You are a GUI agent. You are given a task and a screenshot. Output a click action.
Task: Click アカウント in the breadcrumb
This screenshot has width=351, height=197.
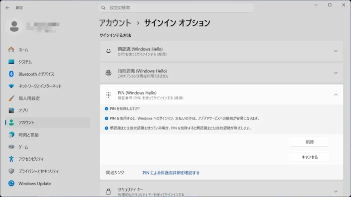(115, 23)
